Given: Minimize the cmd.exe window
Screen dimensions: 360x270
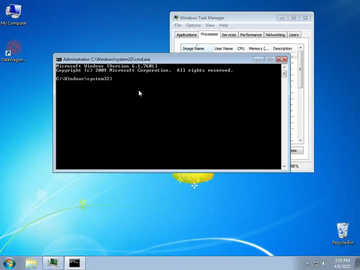Looking at the screenshot, I should point(258,59).
